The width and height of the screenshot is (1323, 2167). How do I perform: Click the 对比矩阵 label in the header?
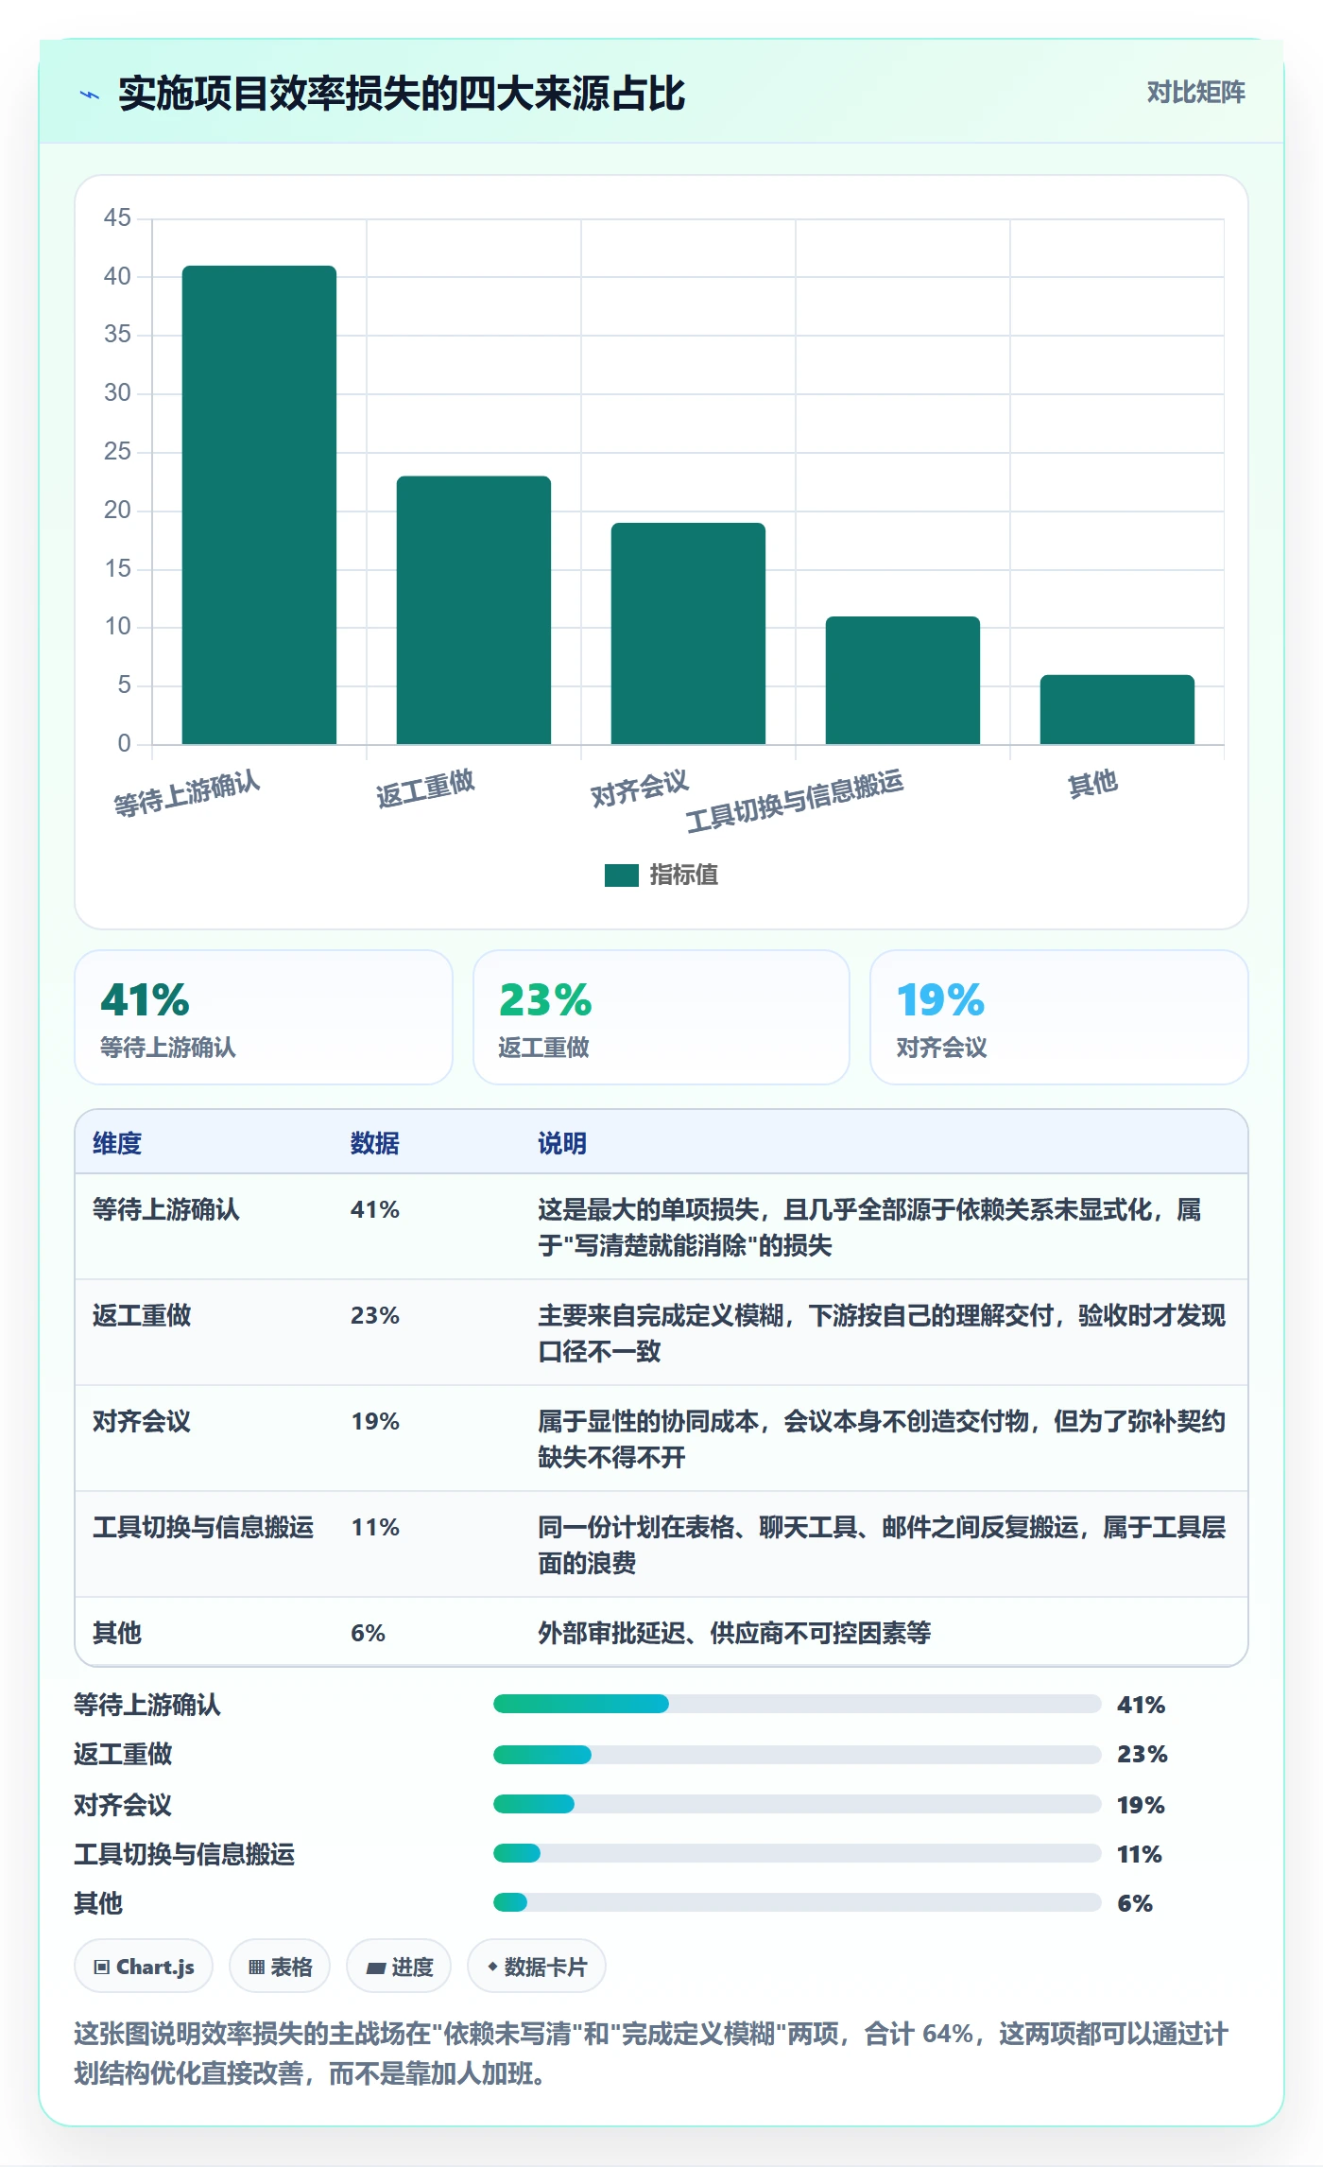click(1195, 93)
